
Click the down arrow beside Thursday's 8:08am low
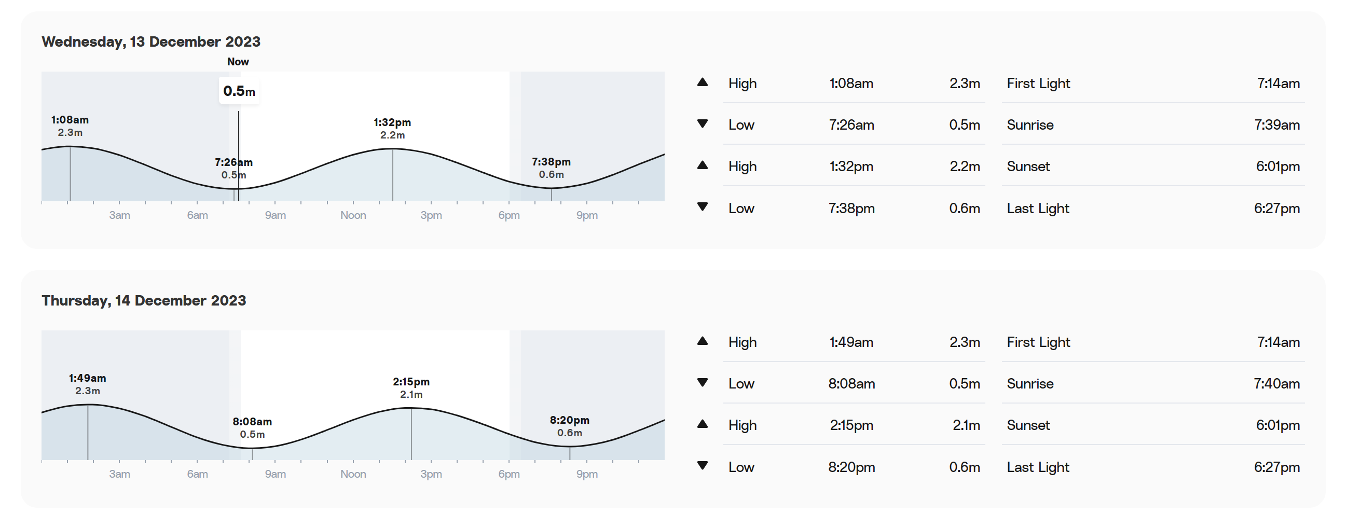coord(702,383)
